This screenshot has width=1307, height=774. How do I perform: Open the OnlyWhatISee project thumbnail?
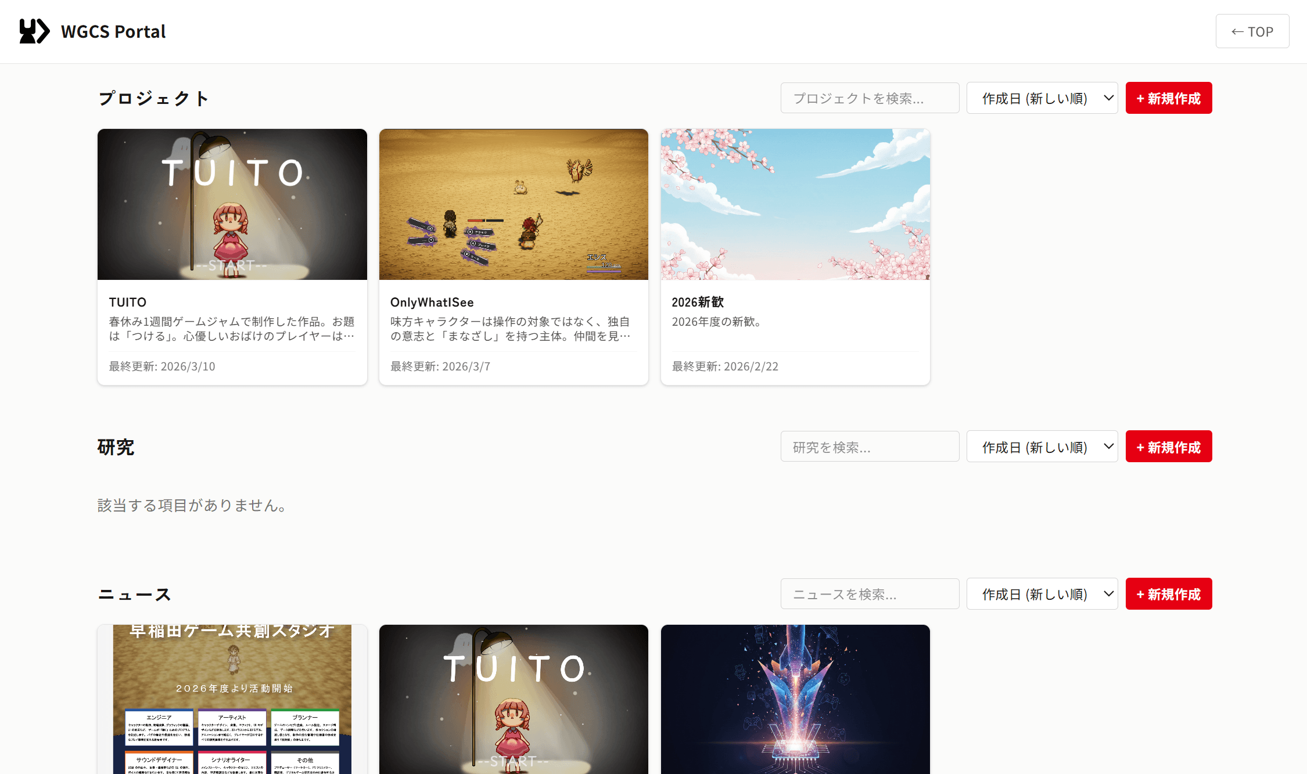click(x=514, y=204)
